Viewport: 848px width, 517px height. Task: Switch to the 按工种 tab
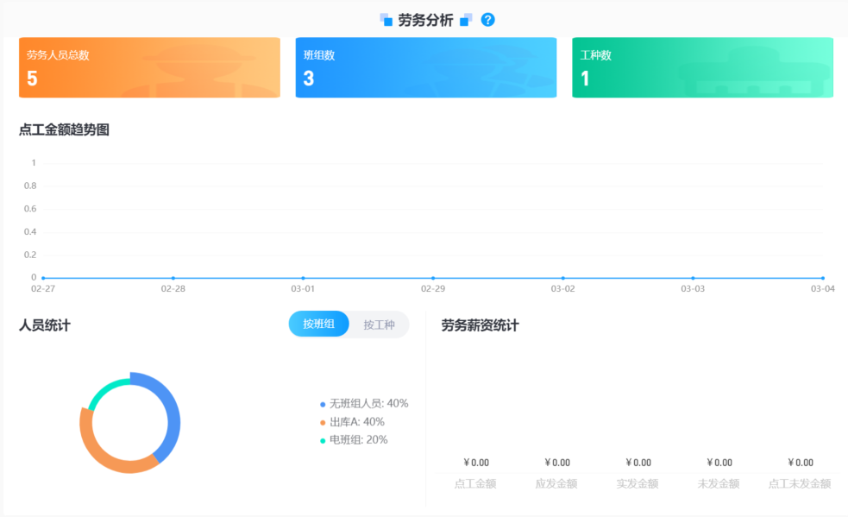pos(379,324)
